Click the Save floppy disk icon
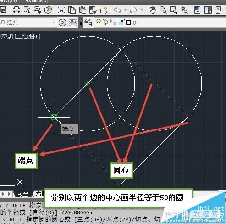The image size is (226, 224). 3,10
